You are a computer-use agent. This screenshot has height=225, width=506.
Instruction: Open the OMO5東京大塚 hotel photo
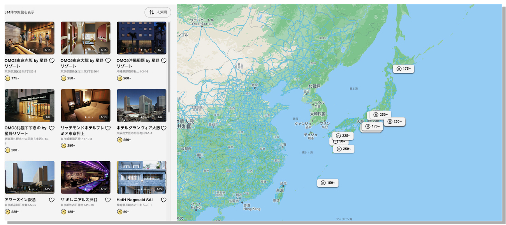tap(86, 38)
